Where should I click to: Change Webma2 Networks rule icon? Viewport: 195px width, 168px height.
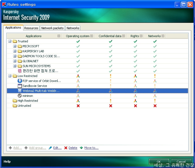click(x=155, y=91)
